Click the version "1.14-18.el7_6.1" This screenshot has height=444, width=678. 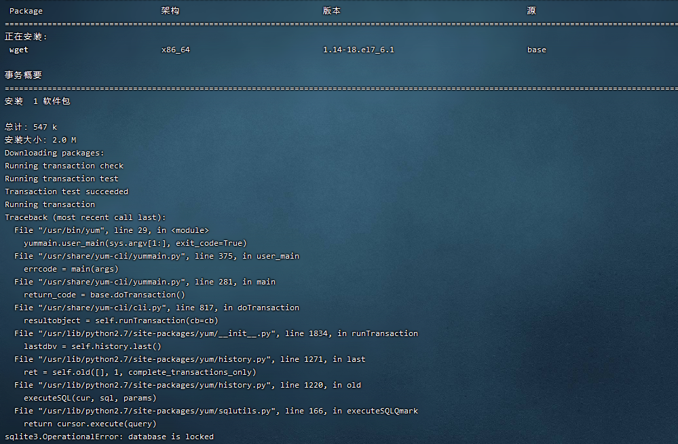pyautogui.click(x=358, y=50)
